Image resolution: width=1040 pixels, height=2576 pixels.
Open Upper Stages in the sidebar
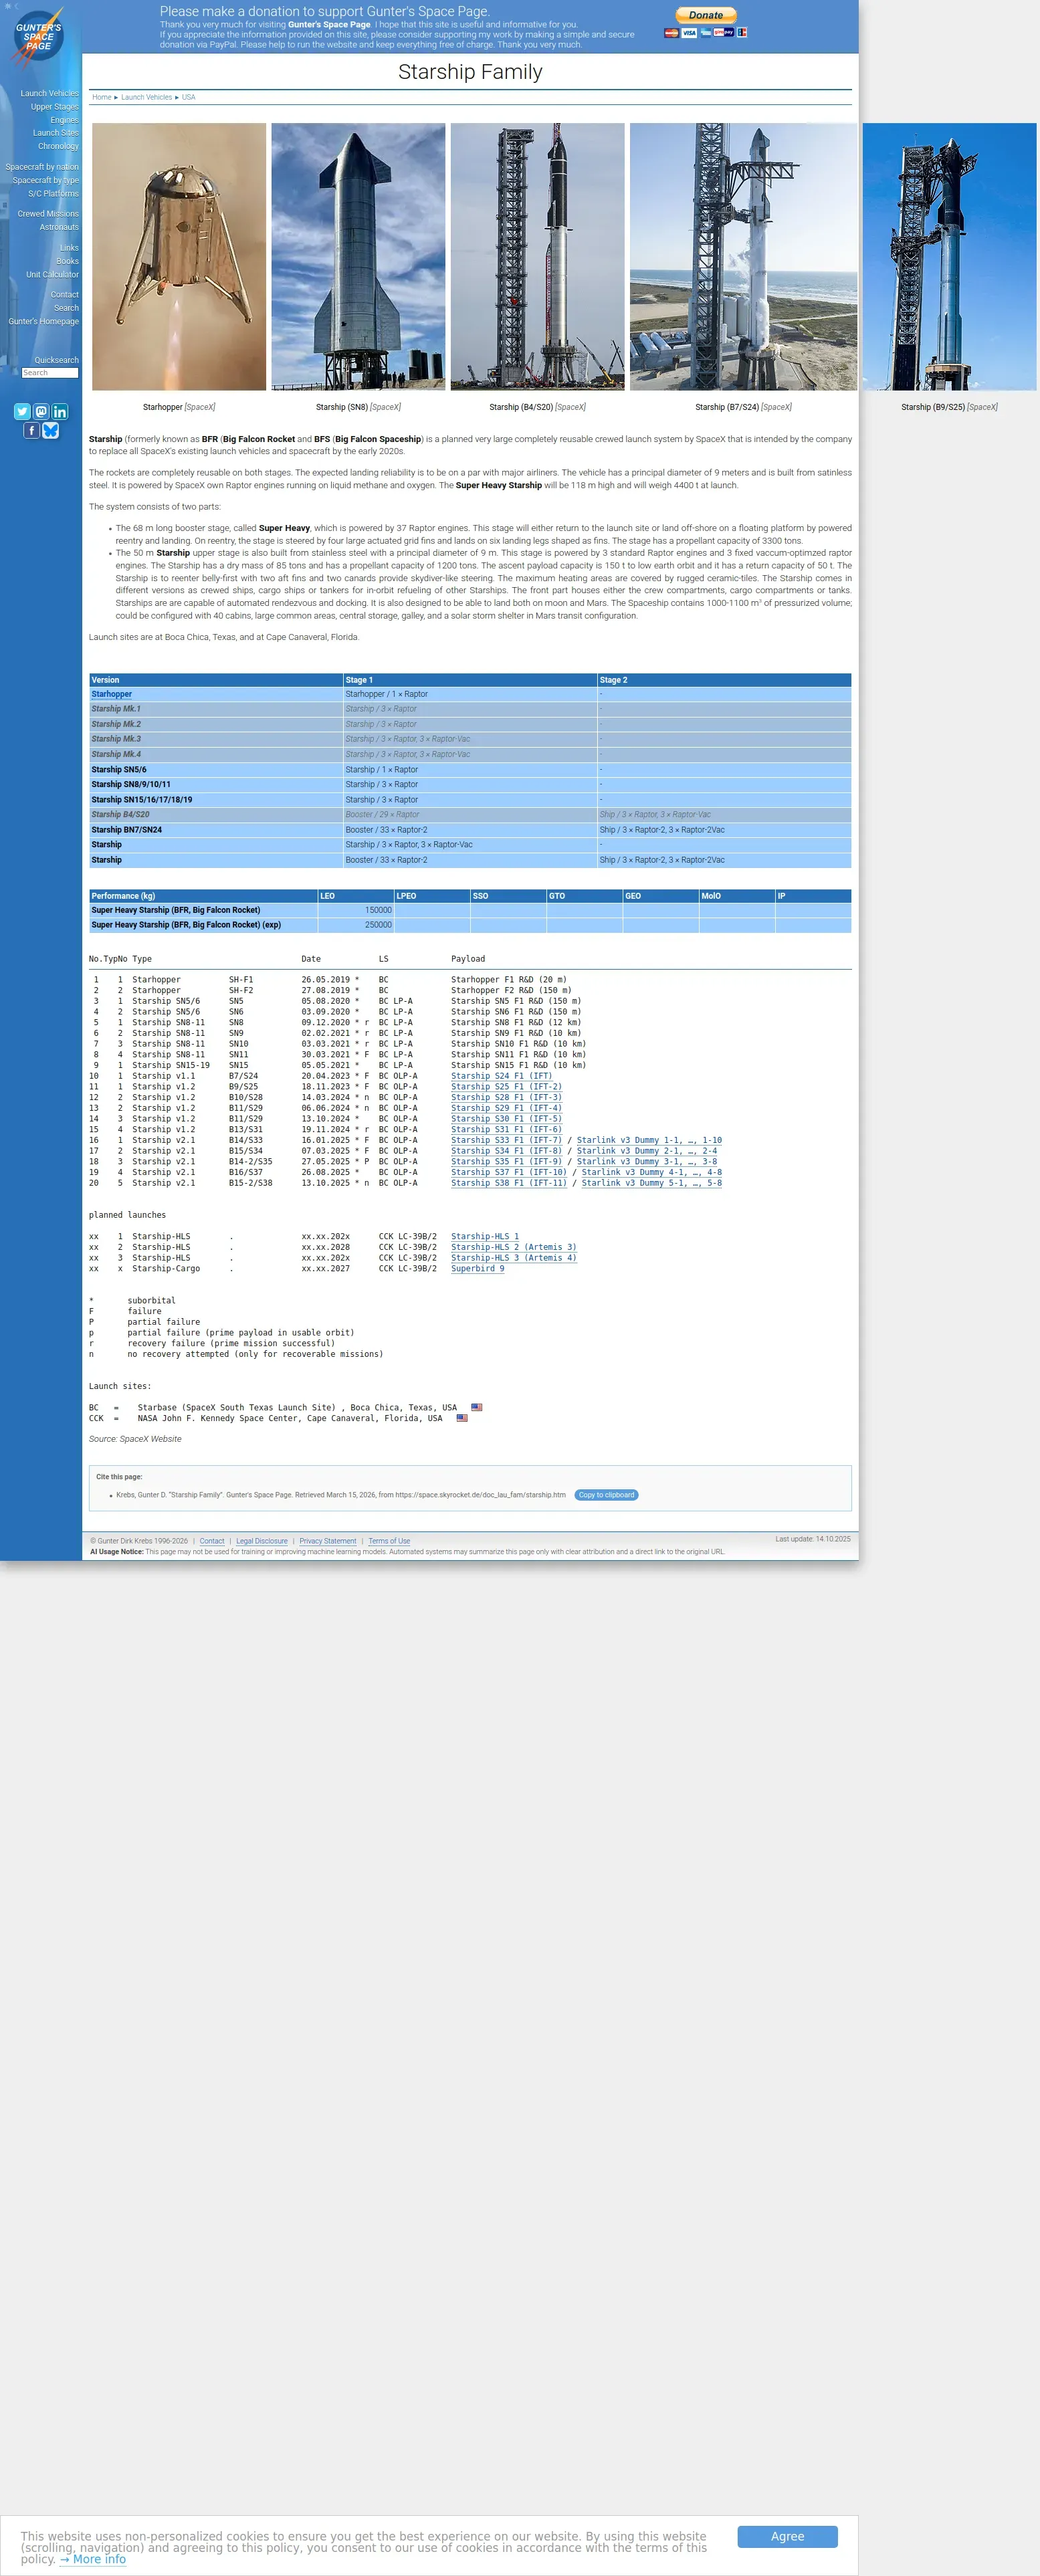coord(55,107)
